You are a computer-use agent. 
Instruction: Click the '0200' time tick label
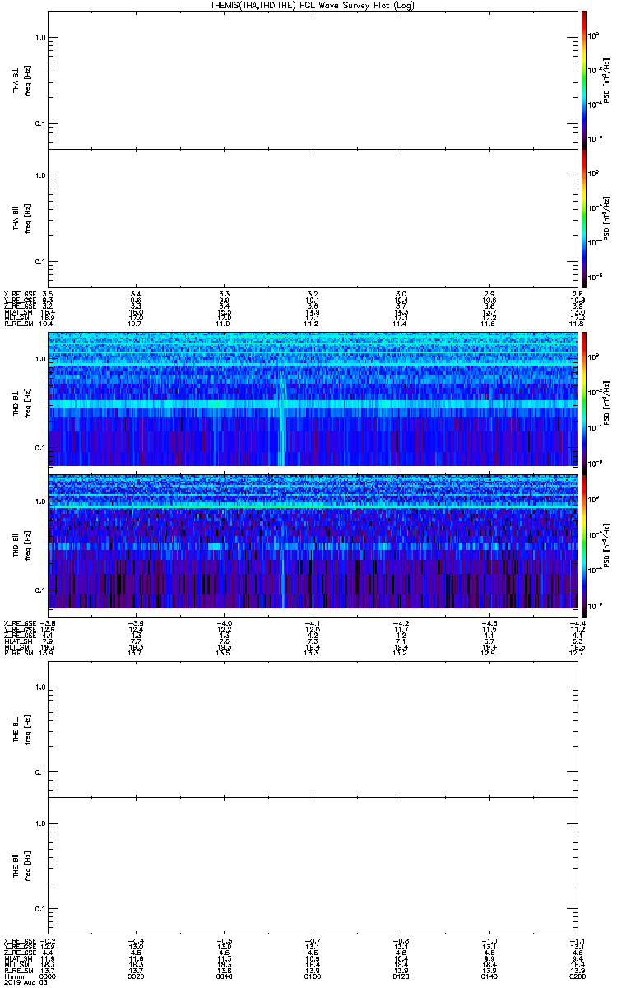point(578,976)
